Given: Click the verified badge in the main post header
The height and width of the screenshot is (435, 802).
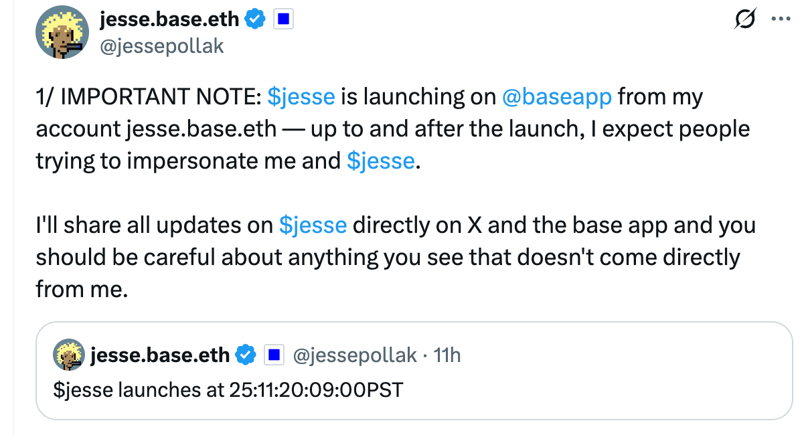Looking at the screenshot, I should [255, 20].
